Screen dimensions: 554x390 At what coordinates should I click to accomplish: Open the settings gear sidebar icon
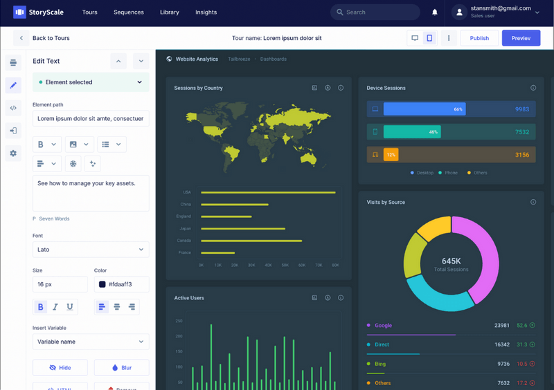pos(13,154)
